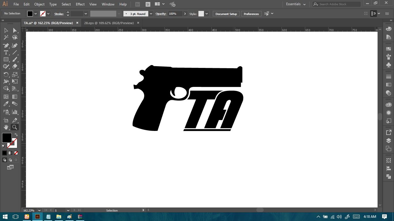Enable Draw Behind mode
Image resolution: width=394 pixels, height=221 pixels.
10,160
